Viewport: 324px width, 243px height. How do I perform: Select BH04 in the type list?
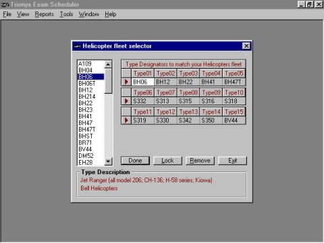click(90, 70)
